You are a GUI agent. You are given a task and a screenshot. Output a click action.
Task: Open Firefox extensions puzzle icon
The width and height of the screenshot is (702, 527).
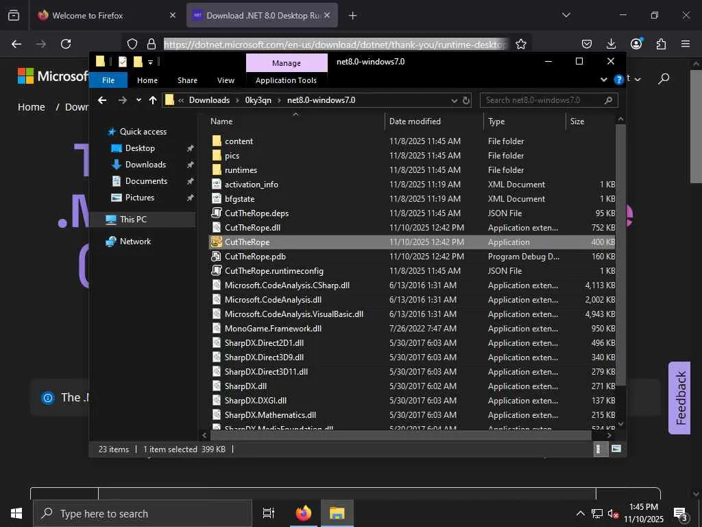[661, 44]
